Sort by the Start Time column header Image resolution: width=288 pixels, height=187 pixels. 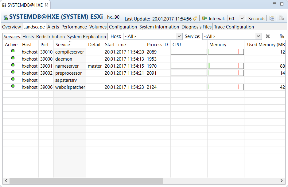pos(115,45)
